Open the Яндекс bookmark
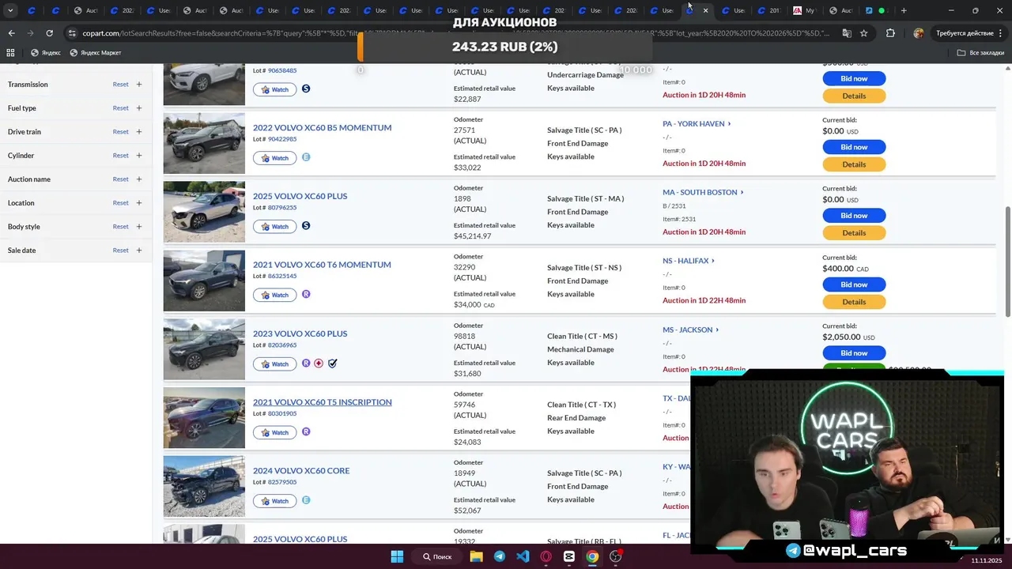Image resolution: width=1012 pixels, height=569 pixels. (x=45, y=53)
